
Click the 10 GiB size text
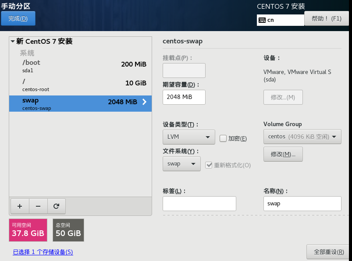click(x=136, y=83)
